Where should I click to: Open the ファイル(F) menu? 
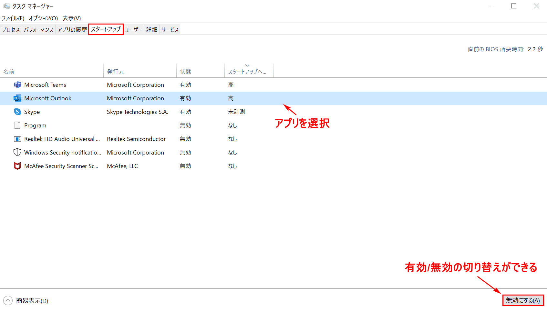pyautogui.click(x=13, y=18)
